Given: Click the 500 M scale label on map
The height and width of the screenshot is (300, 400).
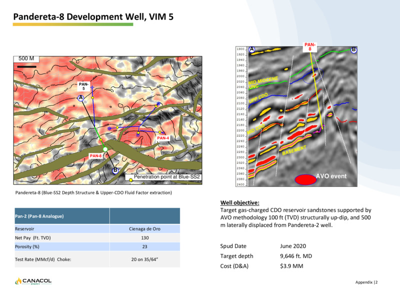Looking at the screenshot, I should [26, 58].
